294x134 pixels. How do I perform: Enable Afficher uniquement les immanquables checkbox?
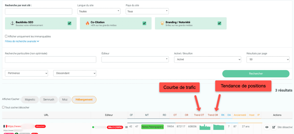[x=6, y=36]
